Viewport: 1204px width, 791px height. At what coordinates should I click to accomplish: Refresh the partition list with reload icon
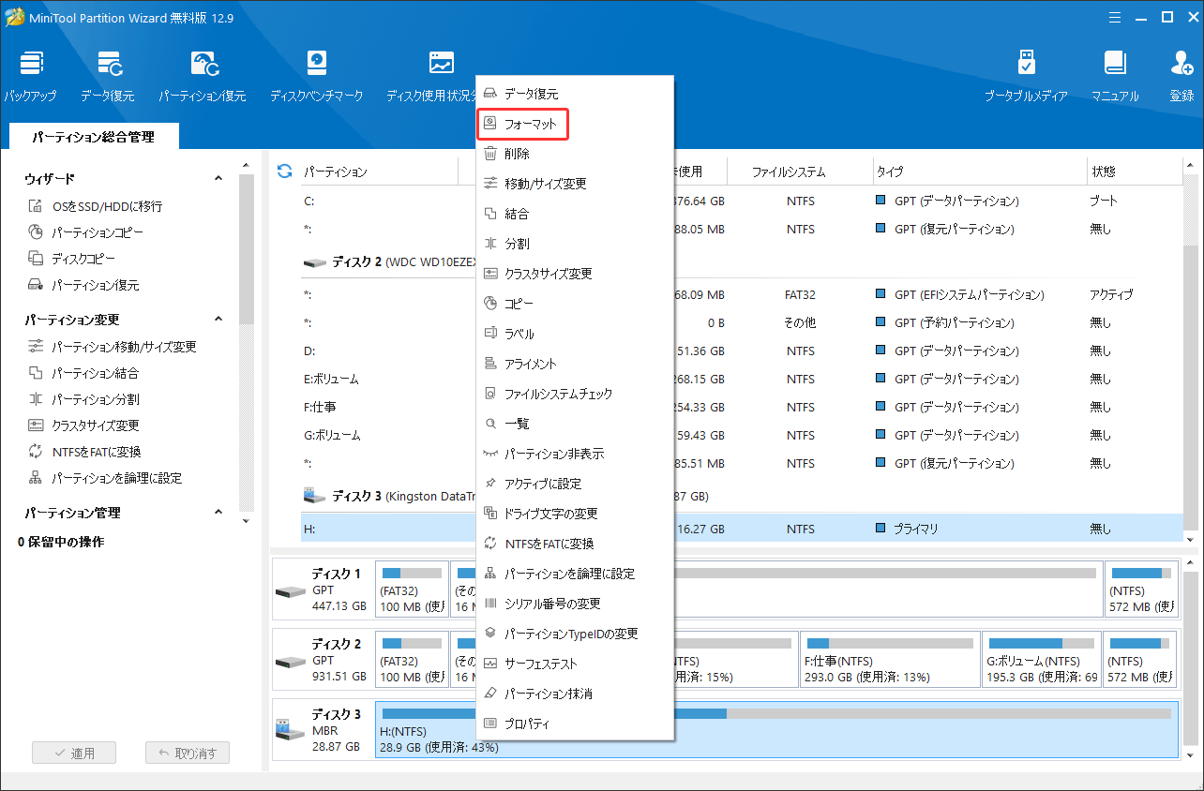pyautogui.click(x=284, y=172)
